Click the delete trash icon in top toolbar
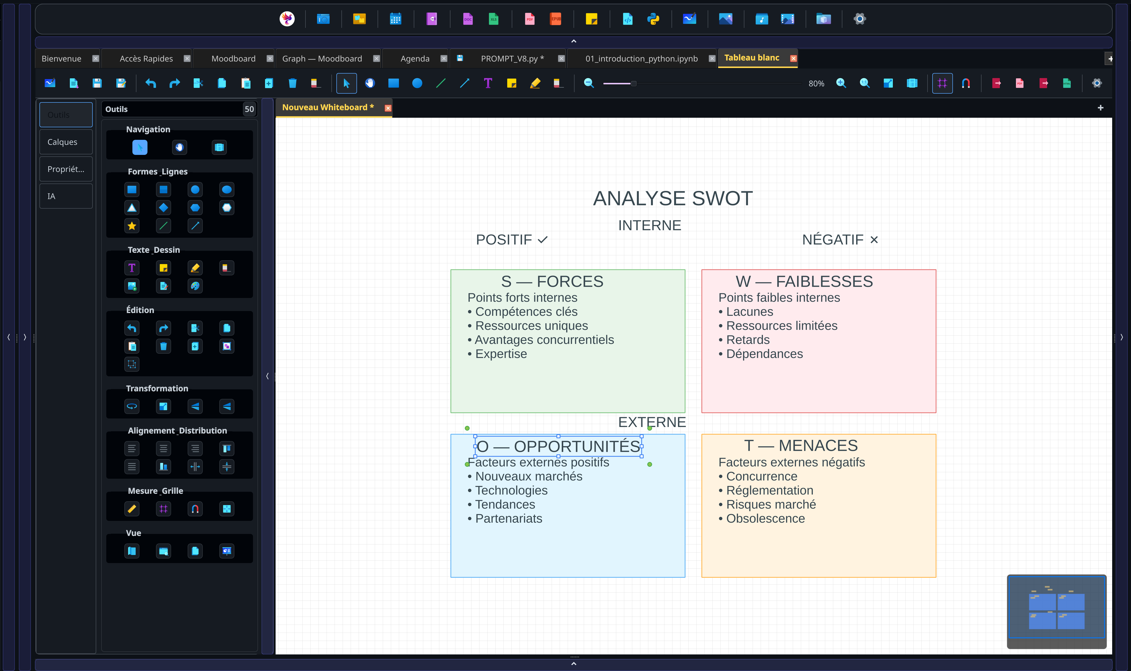 [x=292, y=83]
